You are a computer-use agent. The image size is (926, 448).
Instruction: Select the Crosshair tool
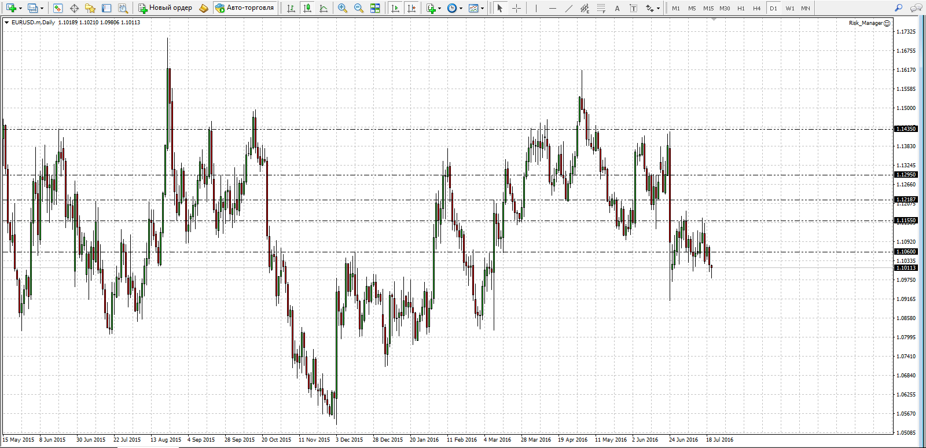(x=516, y=8)
